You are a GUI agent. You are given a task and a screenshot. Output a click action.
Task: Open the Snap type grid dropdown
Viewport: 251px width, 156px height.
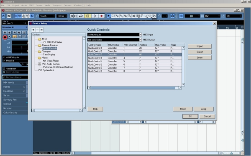(x=192, y=16)
